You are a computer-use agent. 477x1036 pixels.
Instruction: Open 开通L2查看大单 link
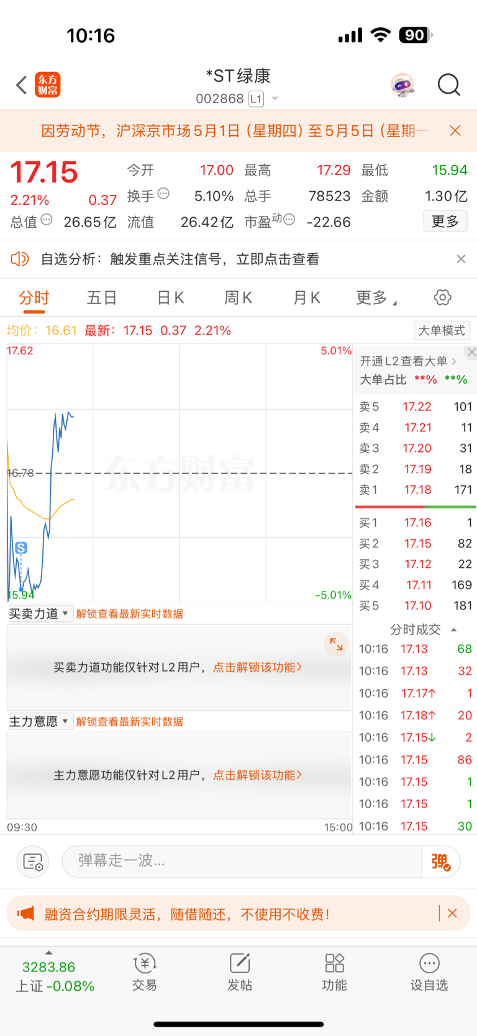(x=408, y=361)
